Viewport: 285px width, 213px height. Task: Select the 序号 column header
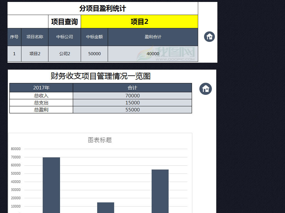tap(14, 37)
